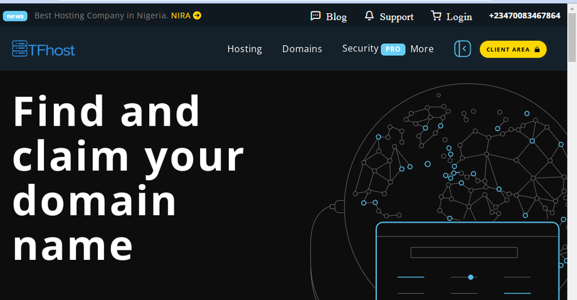Click the blue 'news' badge
The height and width of the screenshot is (300, 577).
tap(15, 16)
